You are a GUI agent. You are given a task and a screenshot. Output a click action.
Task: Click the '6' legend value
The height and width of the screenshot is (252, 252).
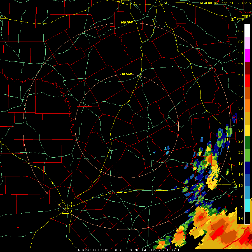tap(241, 196)
